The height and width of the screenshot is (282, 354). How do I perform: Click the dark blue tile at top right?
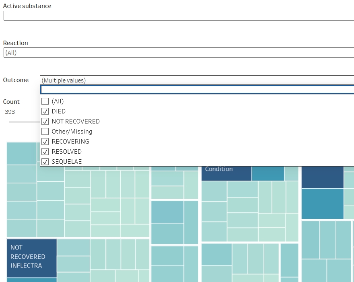click(x=322, y=176)
